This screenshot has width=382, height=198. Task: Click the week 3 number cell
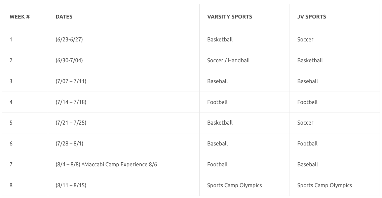tap(11, 81)
